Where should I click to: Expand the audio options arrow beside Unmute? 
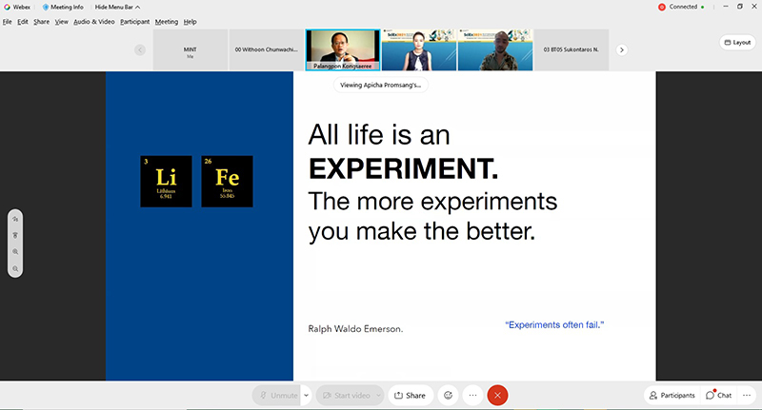(306, 395)
